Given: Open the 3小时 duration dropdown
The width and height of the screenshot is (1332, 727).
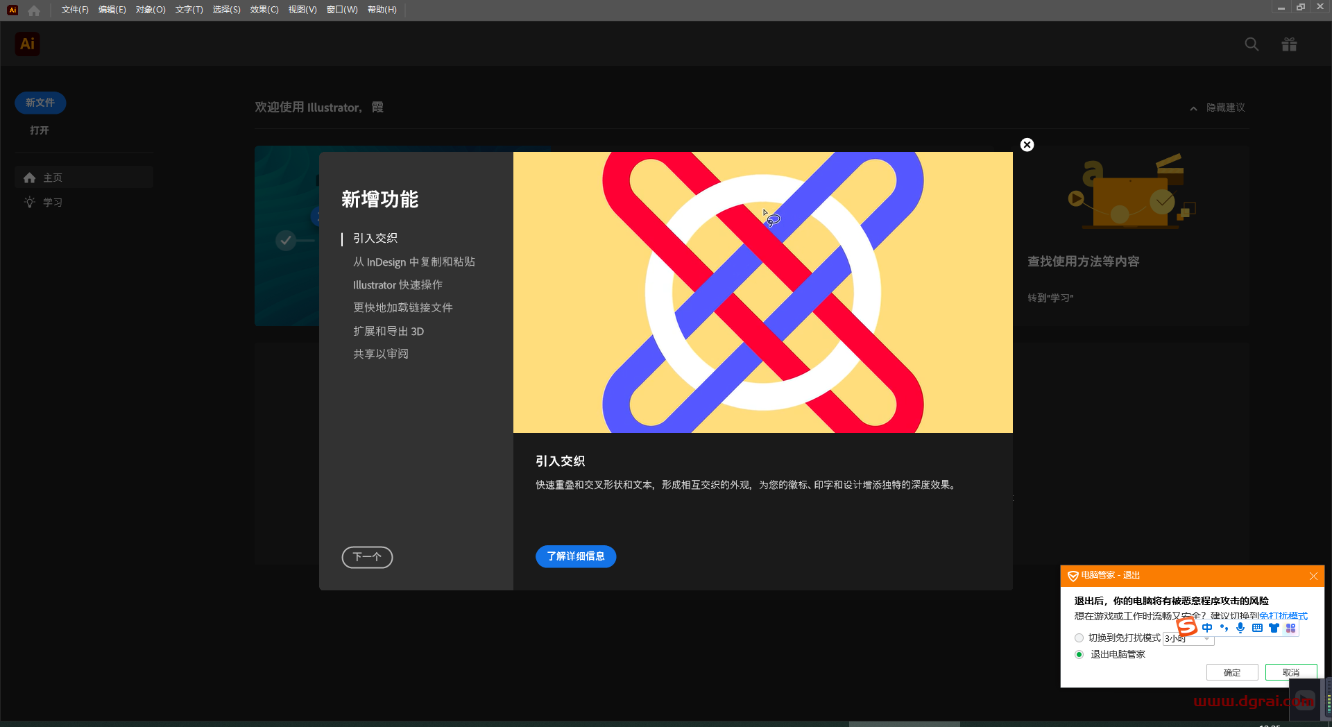Looking at the screenshot, I should [1206, 639].
